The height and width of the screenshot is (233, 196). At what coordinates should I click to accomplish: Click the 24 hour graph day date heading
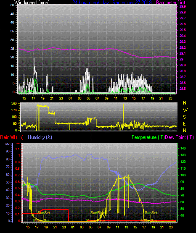coord(112,3)
